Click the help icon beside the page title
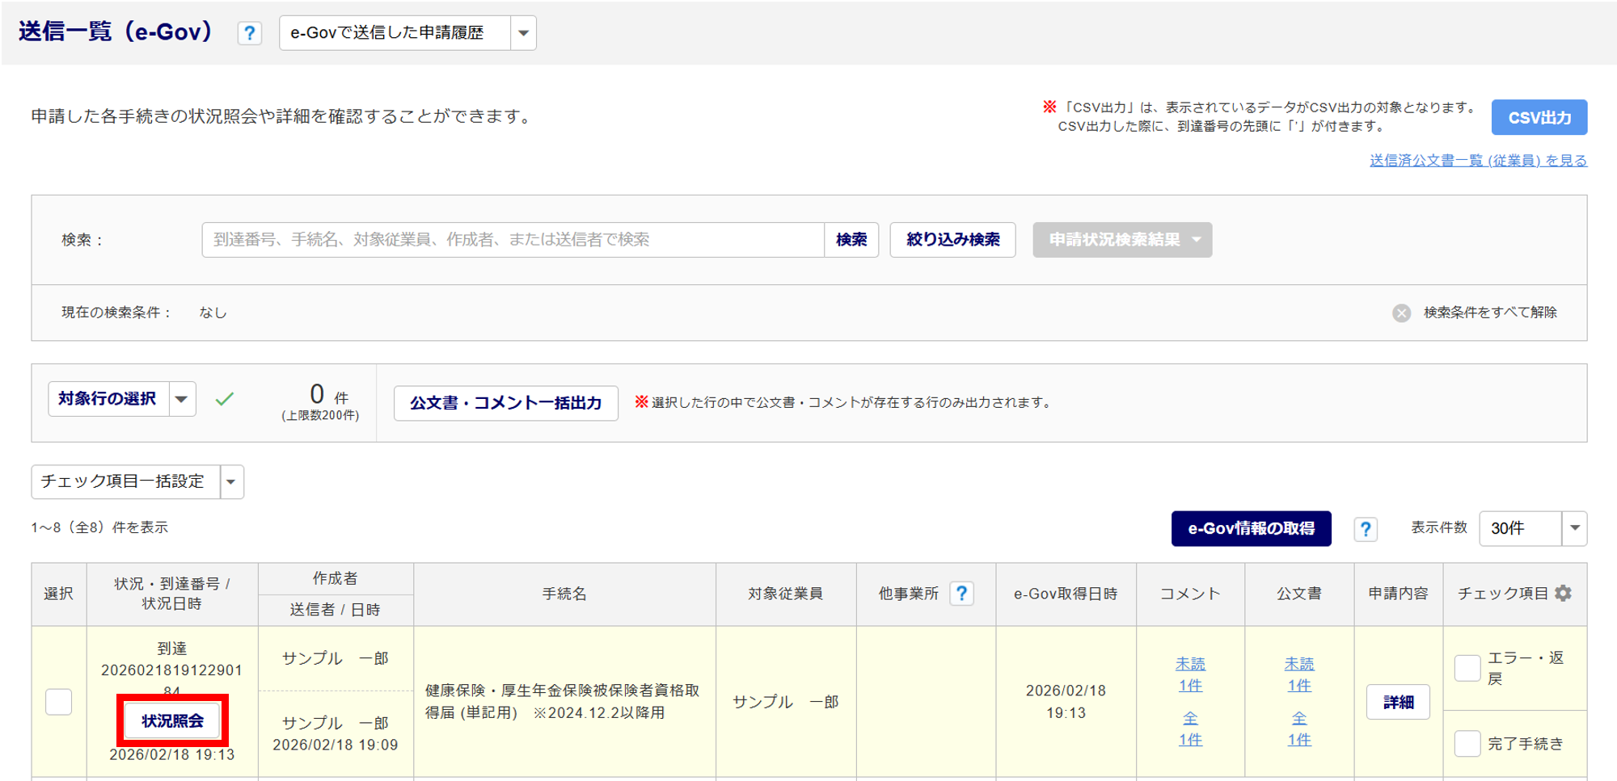 249,33
